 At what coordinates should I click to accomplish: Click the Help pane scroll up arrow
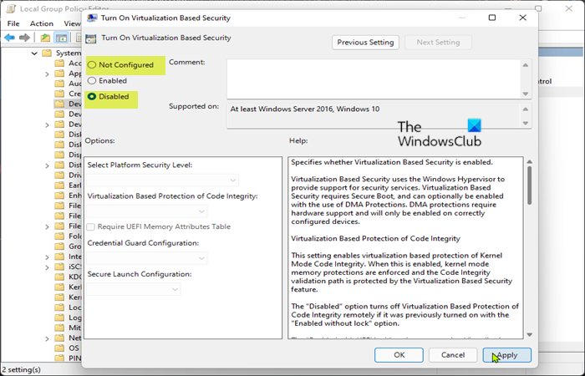(529, 161)
